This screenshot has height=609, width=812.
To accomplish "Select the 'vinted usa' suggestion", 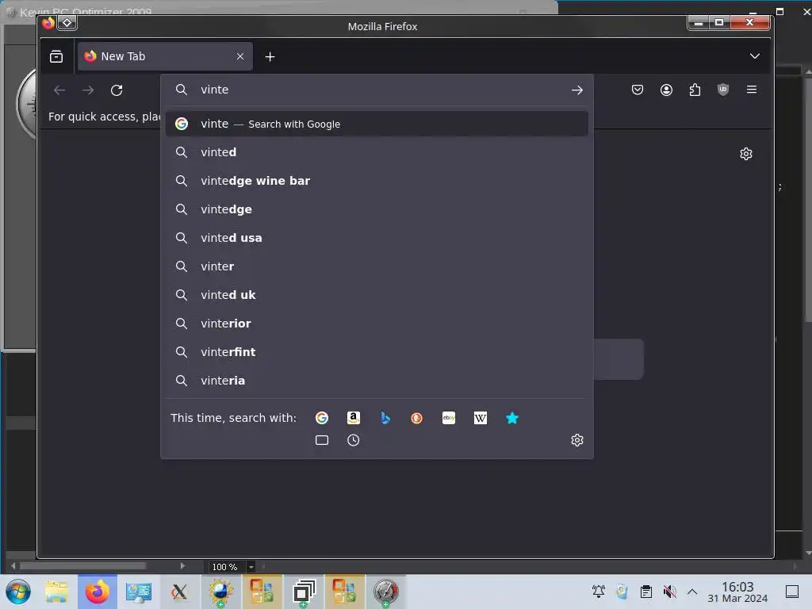I will (377, 238).
